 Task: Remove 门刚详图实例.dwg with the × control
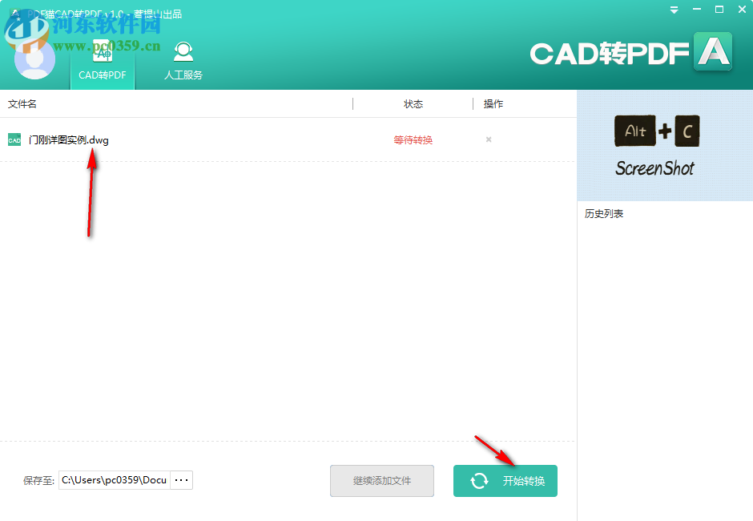488,139
